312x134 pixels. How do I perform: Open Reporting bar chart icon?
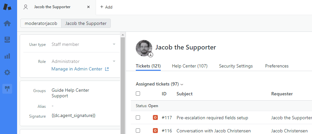[7, 56]
